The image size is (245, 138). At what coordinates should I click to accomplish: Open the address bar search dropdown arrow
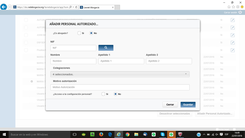click(x=73, y=7)
